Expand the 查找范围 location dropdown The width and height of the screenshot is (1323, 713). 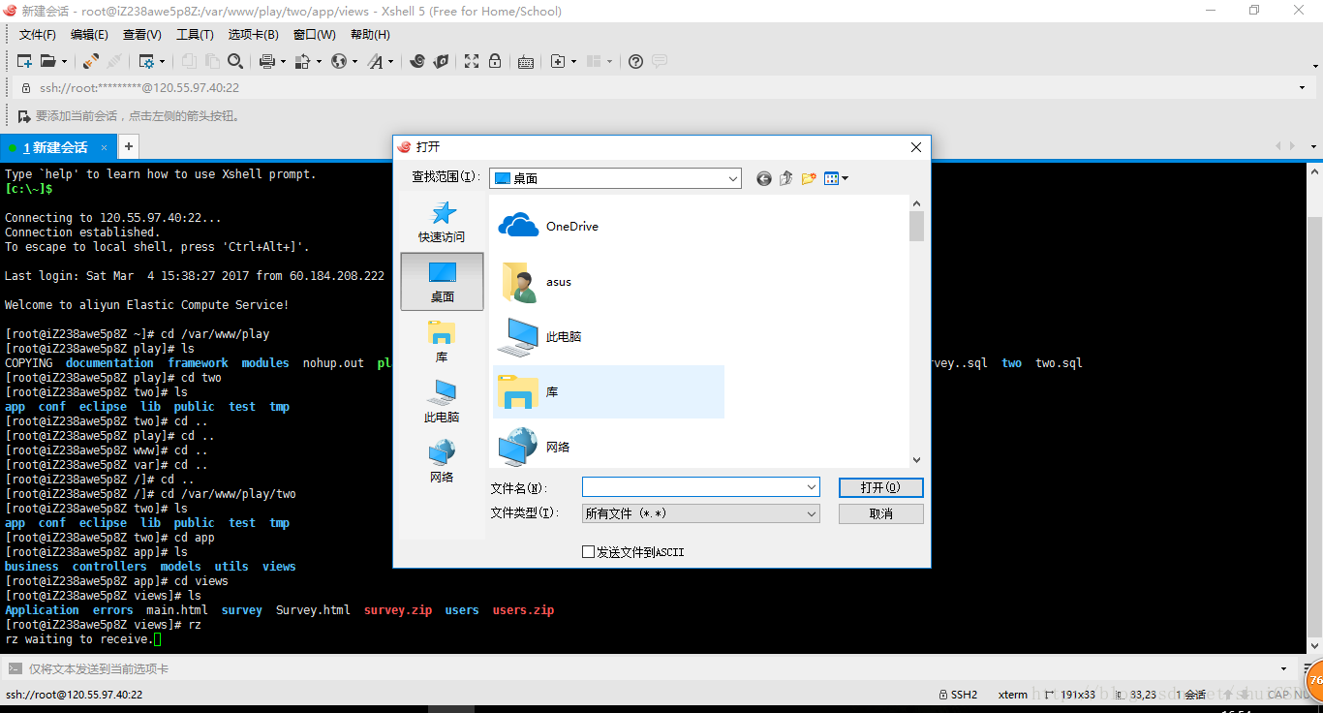733,178
